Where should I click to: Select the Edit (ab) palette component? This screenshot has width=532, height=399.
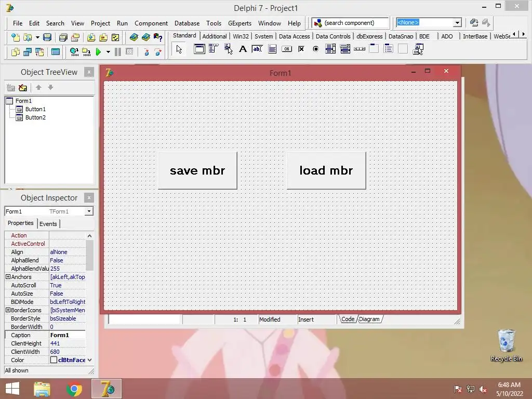point(257,49)
